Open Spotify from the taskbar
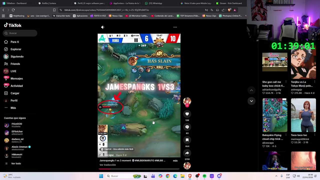The image size is (320, 180). click(204, 176)
